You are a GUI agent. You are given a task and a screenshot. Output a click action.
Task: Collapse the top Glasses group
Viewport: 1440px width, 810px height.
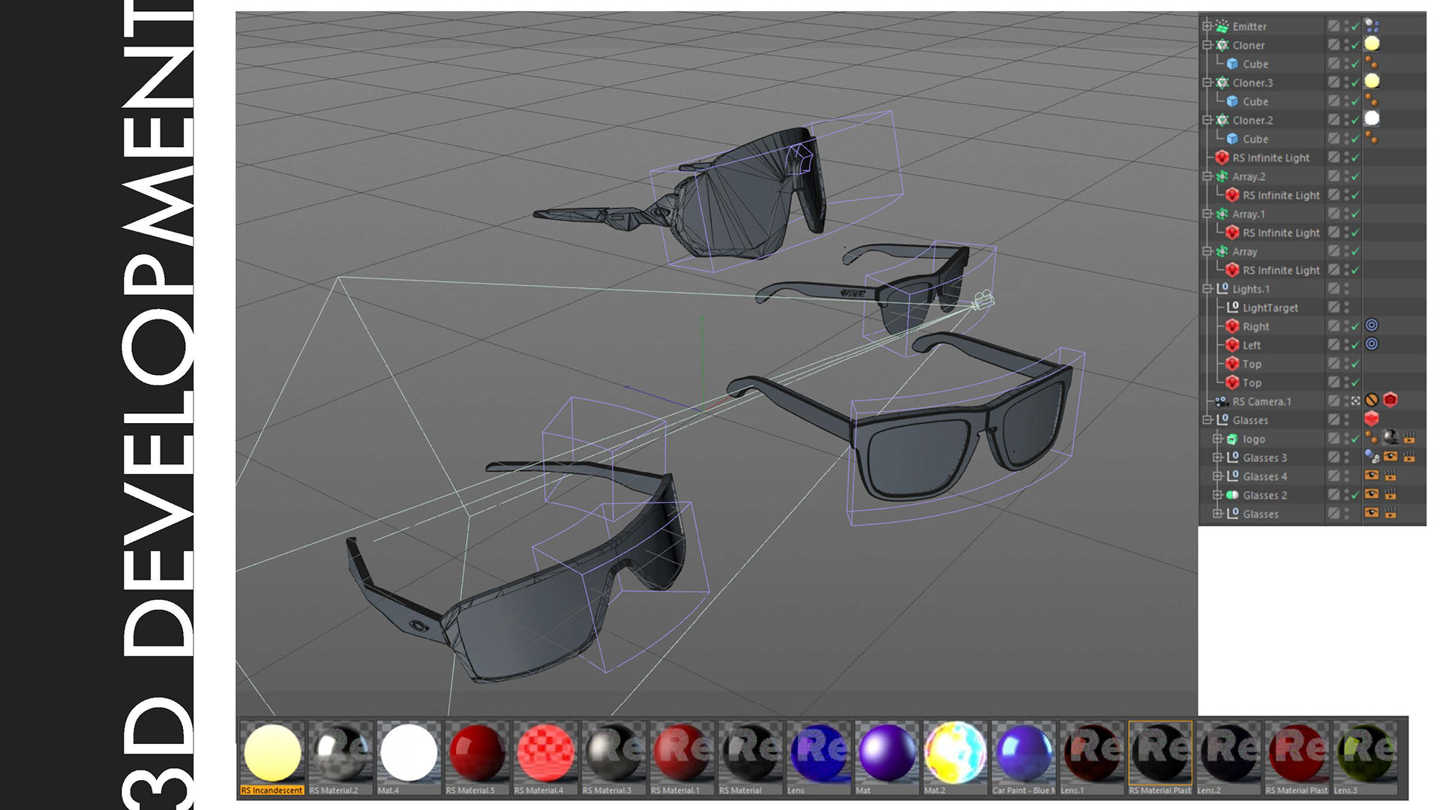coord(1207,420)
